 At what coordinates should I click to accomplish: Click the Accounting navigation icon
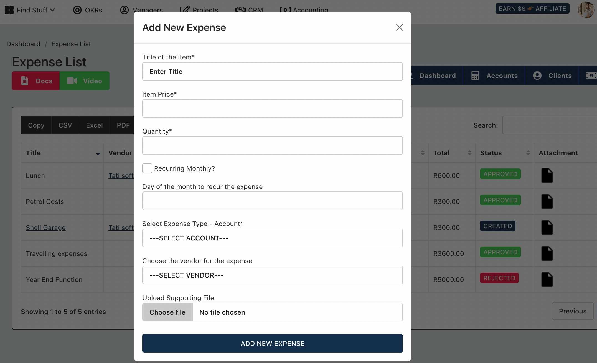(285, 9)
